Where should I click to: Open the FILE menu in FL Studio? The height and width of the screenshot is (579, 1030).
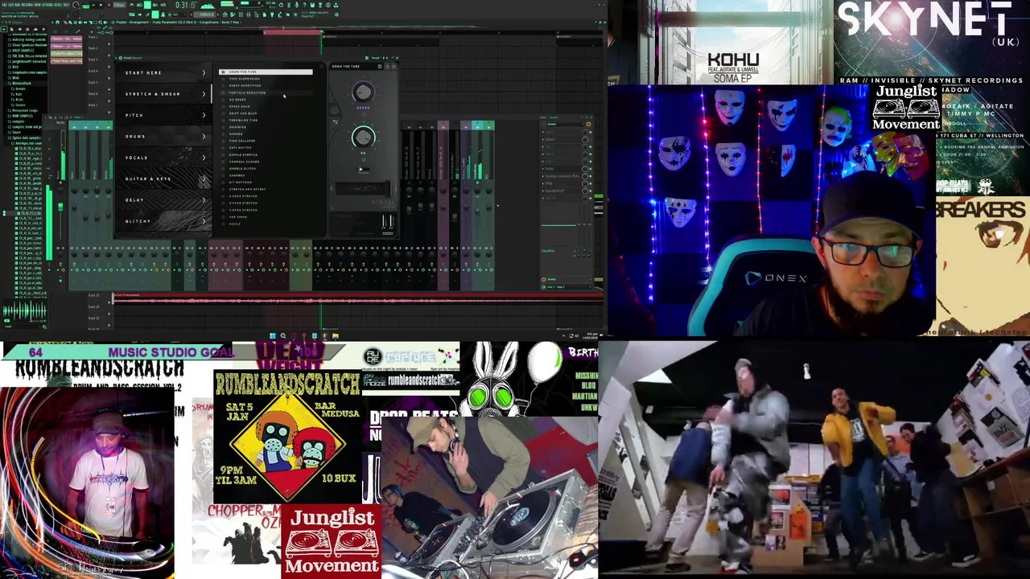tap(4, 5)
